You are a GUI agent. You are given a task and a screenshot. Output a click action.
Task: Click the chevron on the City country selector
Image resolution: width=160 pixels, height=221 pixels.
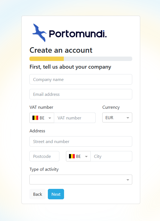(x=86, y=156)
